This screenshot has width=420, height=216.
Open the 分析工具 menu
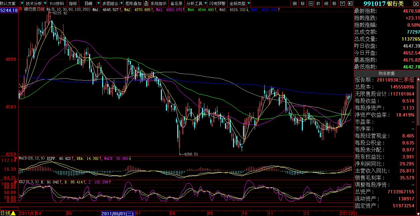tap(195, 3)
